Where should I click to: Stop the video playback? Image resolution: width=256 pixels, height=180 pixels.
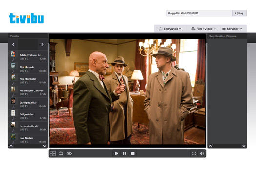(x=133, y=153)
